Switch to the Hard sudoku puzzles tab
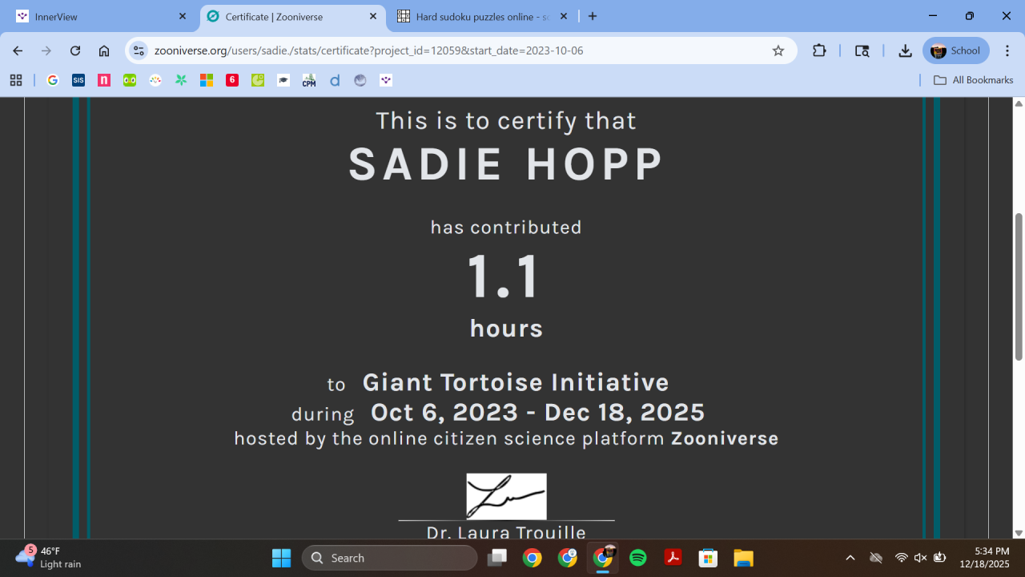 482,17
